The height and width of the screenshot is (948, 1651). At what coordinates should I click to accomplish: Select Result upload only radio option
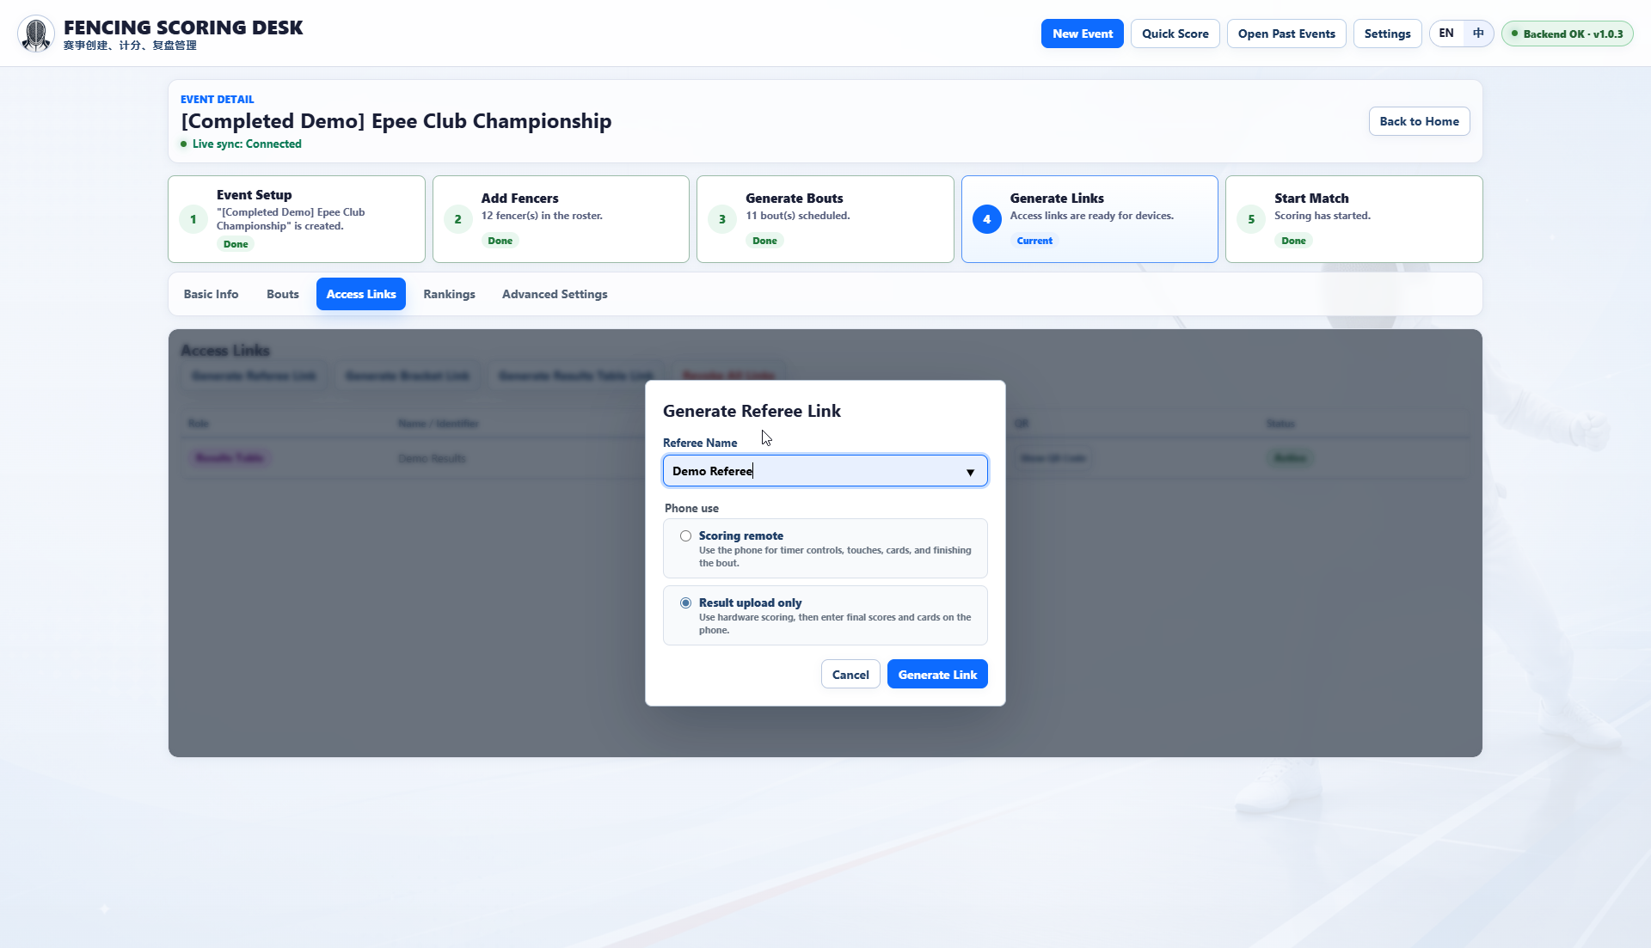(685, 603)
